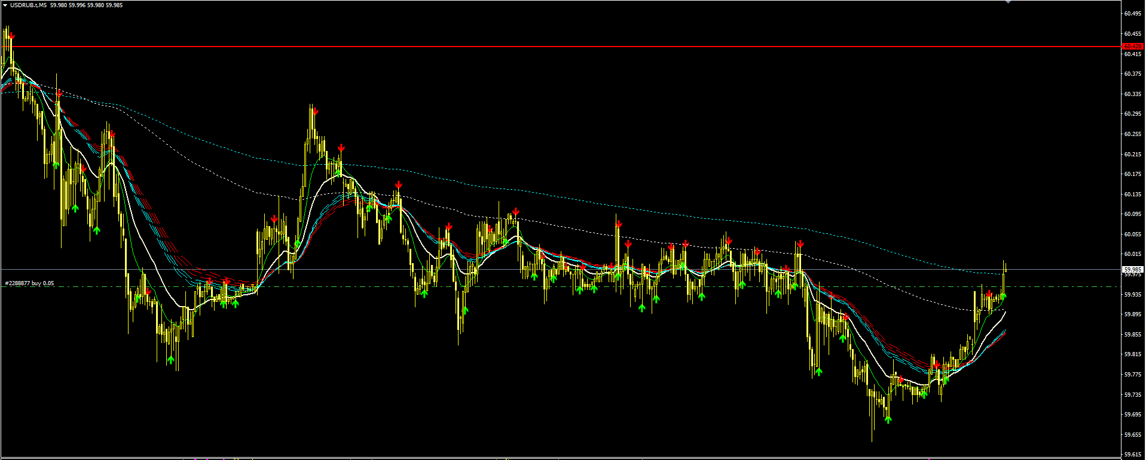Viewport: 1146px width, 460px height.
Task: Click the 60.055 price scale label
Action: click(1132, 234)
